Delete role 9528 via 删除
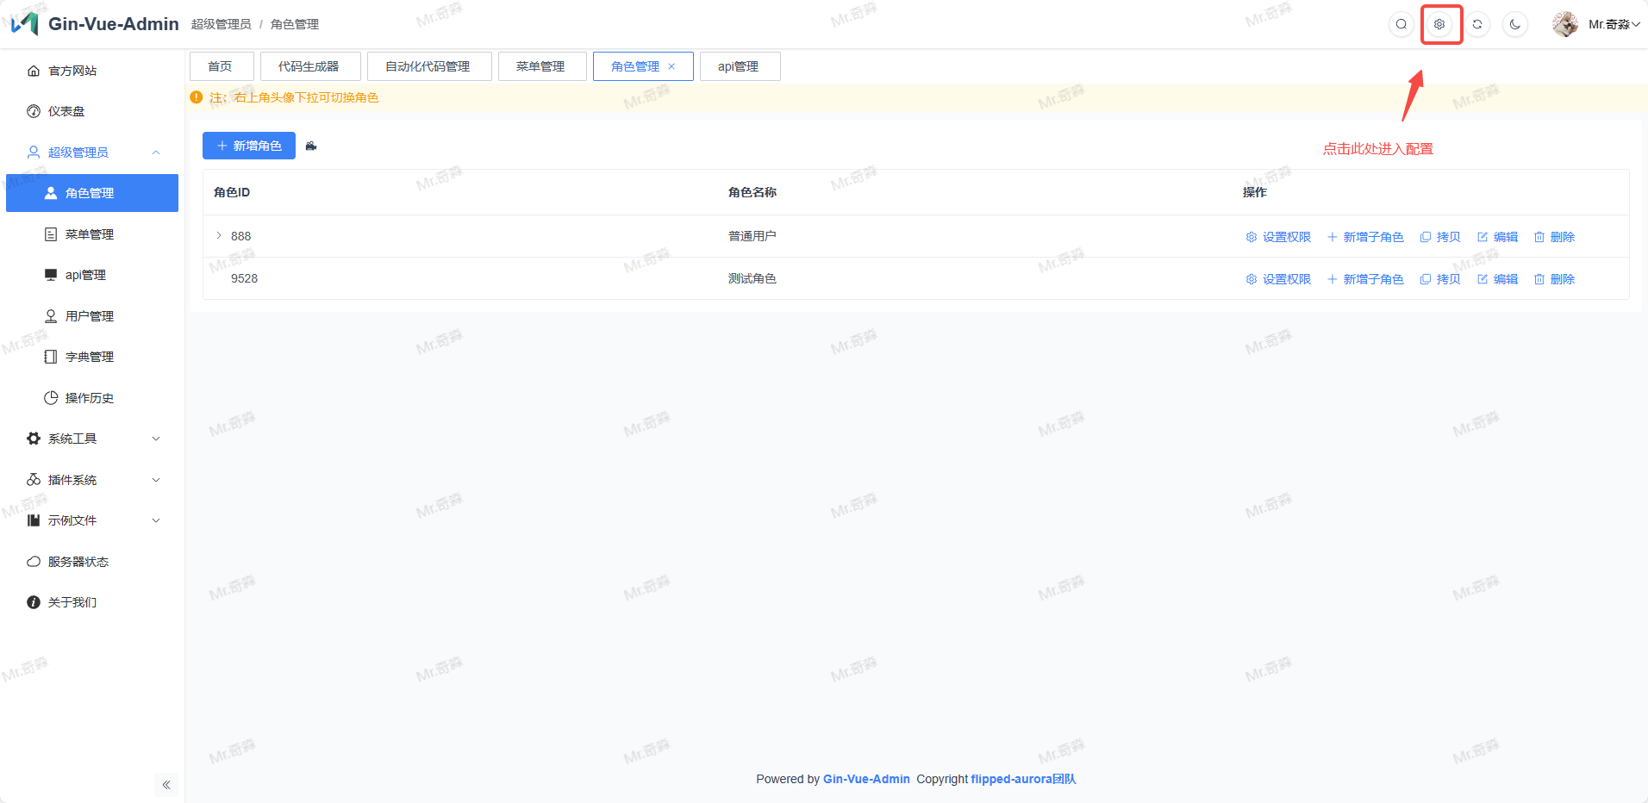The image size is (1648, 803). point(1554,279)
